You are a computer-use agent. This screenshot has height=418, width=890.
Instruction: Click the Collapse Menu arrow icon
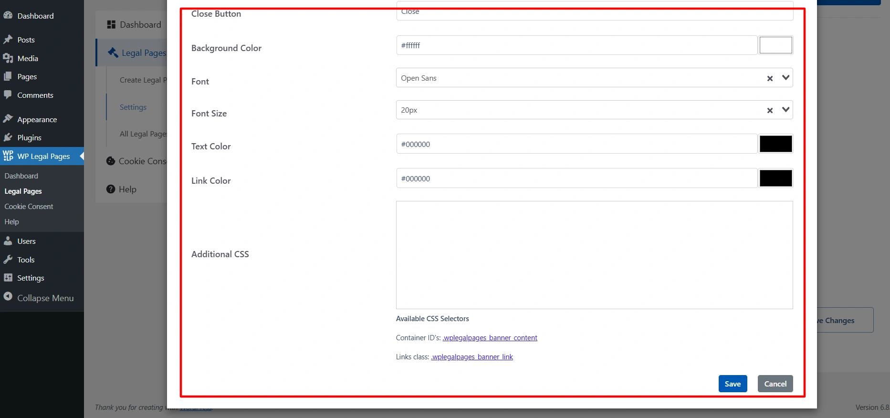tap(8, 296)
